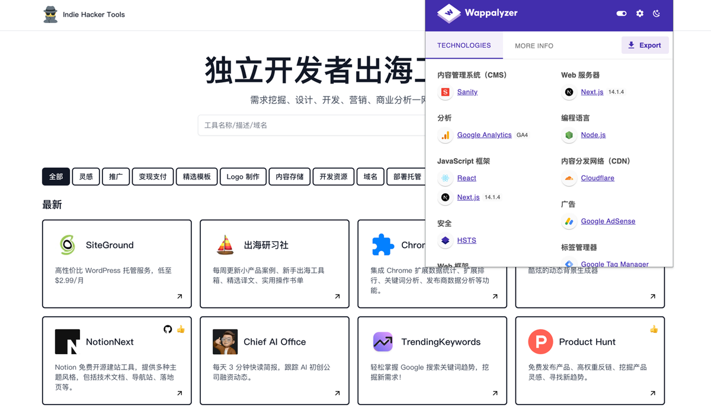Open the HSTS link
711x417 pixels.
click(x=466, y=240)
